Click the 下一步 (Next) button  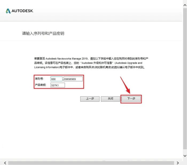click(131, 99)
